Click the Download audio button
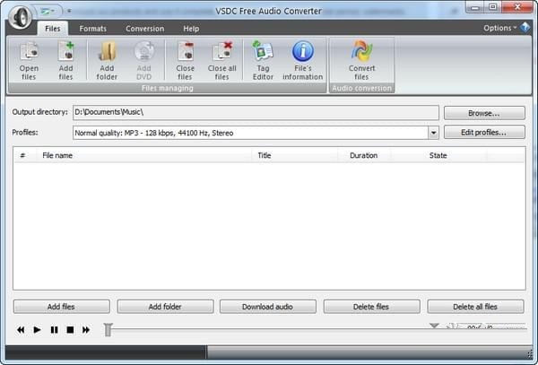This screenshot has height=365, width=538. (x=267, y=307)
